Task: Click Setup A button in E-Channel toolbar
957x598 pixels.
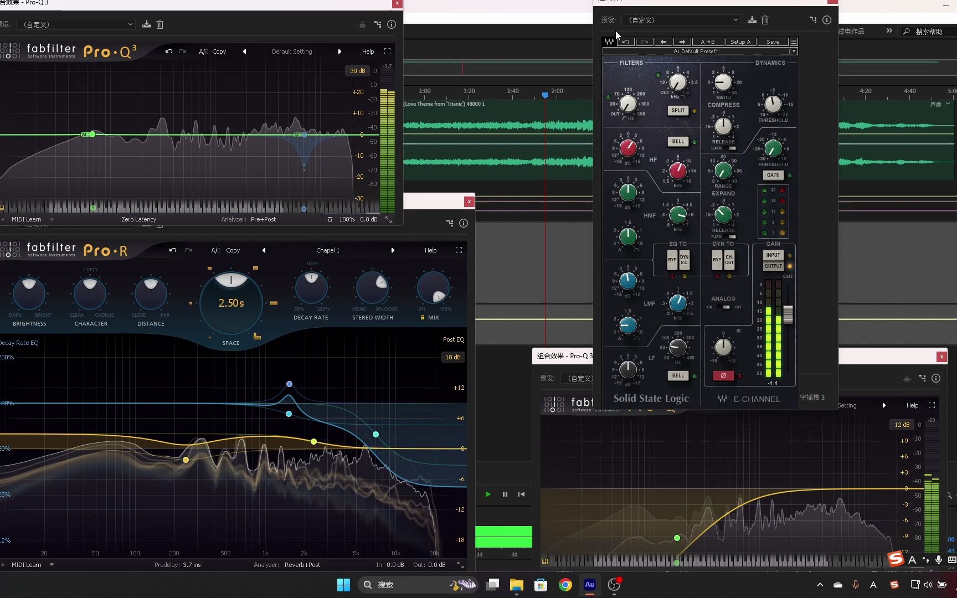Action: coord(740,42)
